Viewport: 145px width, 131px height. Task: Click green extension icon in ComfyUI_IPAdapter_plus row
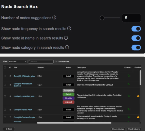tap(129, 76)
